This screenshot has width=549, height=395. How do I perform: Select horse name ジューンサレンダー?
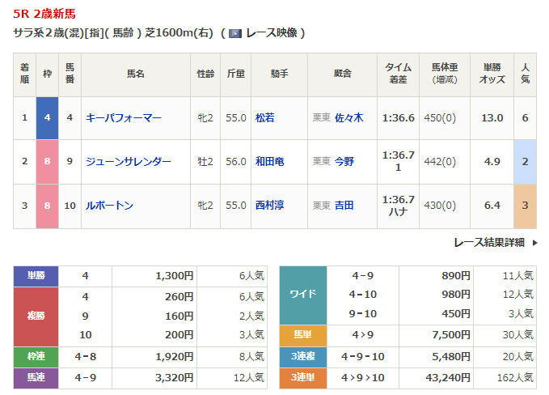128,161
